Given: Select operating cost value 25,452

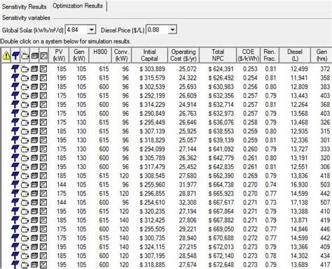Looking at the screenshot, I should (x=188, y=167).
